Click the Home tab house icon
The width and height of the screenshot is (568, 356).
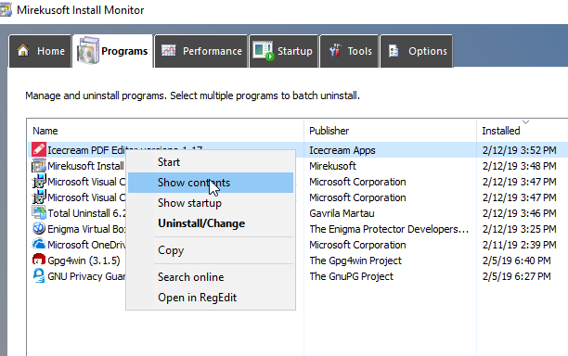[23, 51]
